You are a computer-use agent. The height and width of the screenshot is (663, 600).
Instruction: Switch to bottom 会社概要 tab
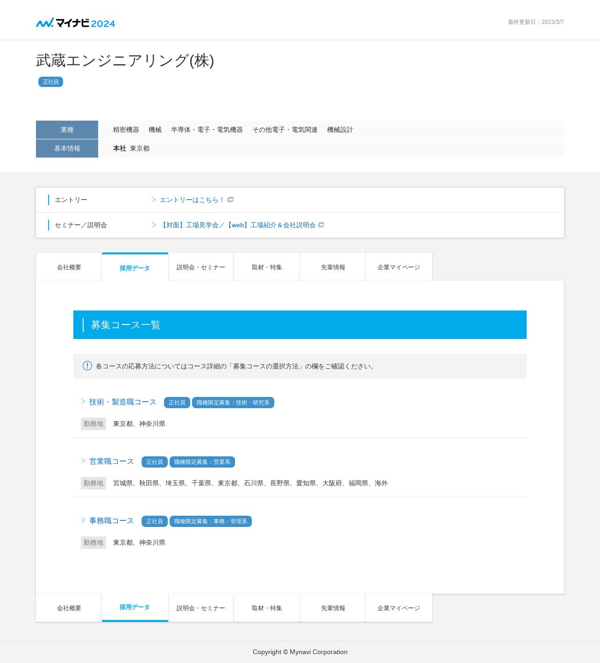tap(69, 608)
